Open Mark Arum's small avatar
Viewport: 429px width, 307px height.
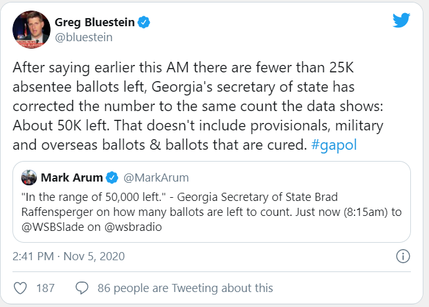tap(29, 177)
